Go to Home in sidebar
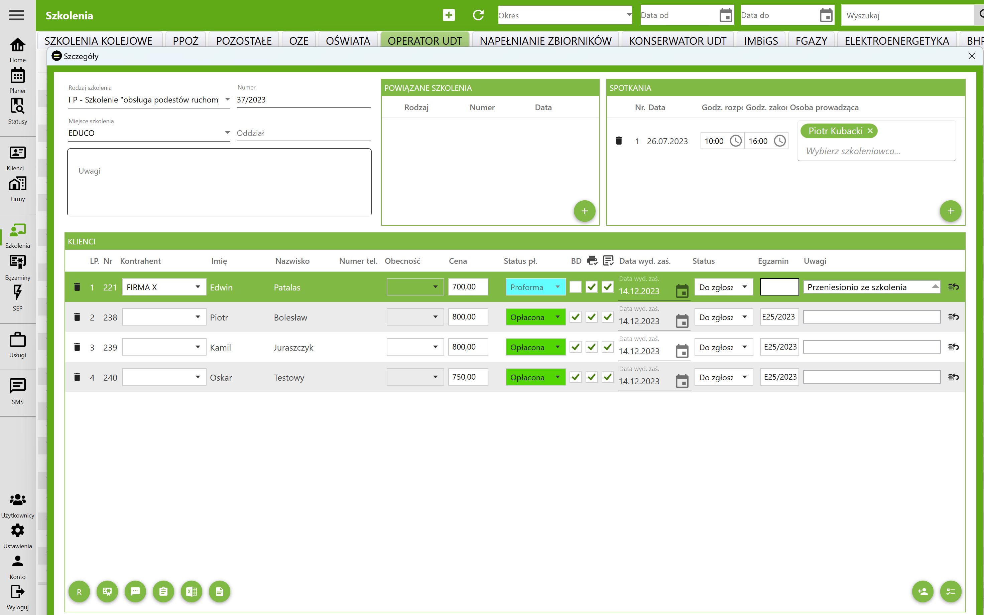Viewport: 984px width, 615px height. pos(17,50)
